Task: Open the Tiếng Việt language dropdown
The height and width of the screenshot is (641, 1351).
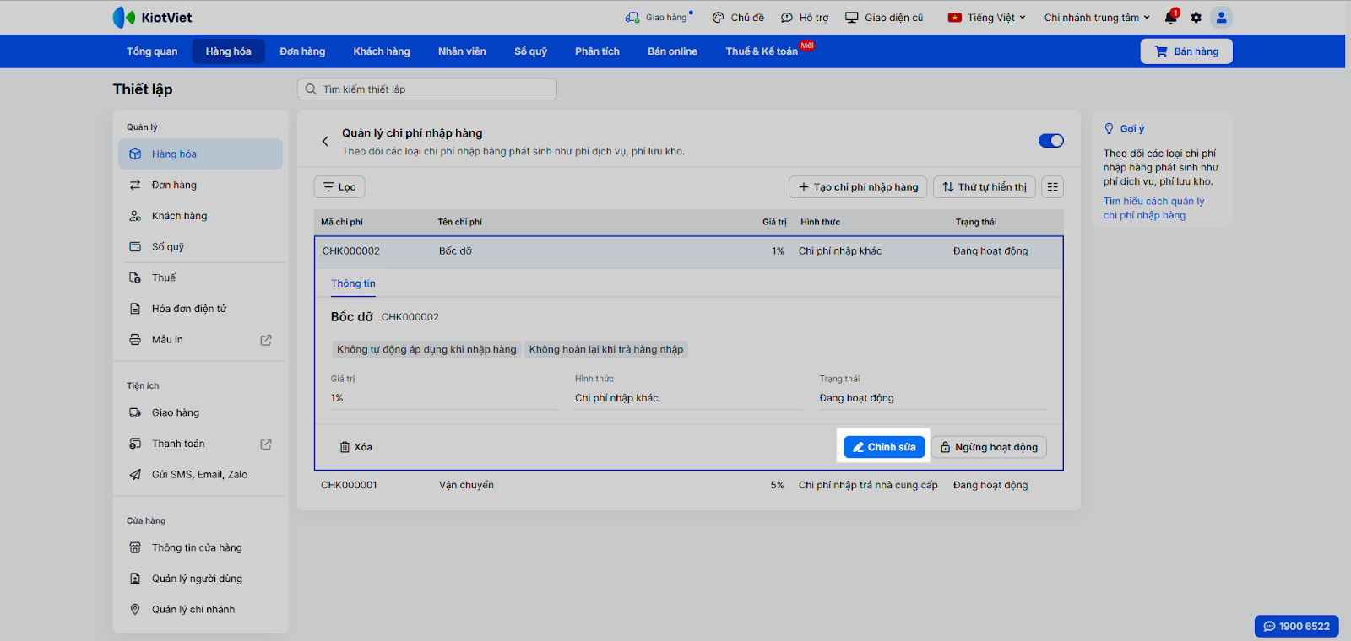Action: tap(987, 17)
